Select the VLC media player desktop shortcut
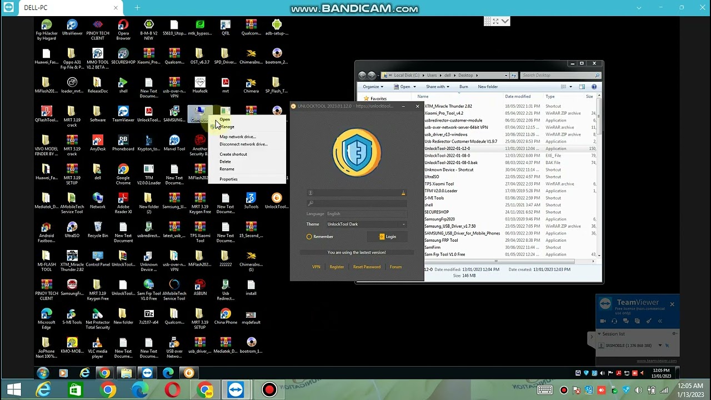 tap(98, 348)
